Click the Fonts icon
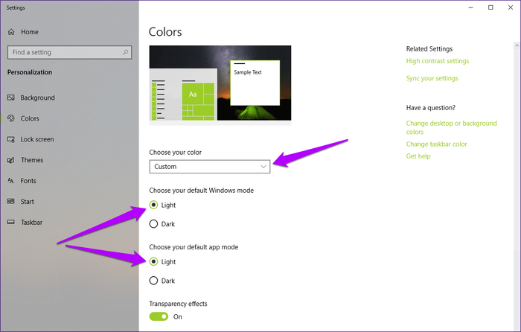Screen dimensions: 521x332 (x=11, y=181)
